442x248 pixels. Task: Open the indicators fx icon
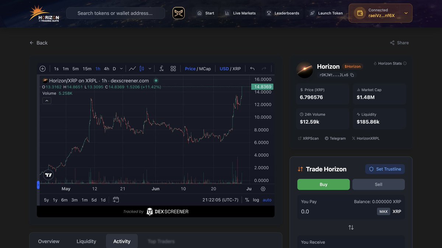(161, 69)
